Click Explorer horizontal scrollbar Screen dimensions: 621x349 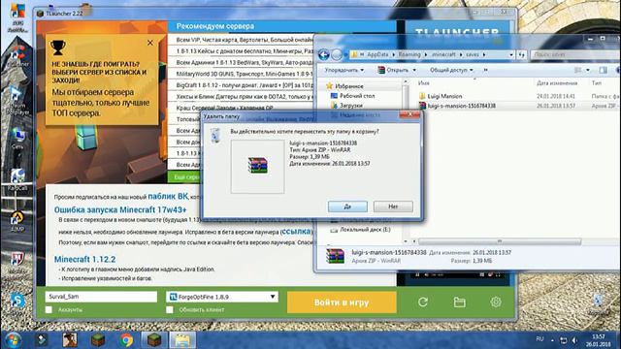click(500, 241)
